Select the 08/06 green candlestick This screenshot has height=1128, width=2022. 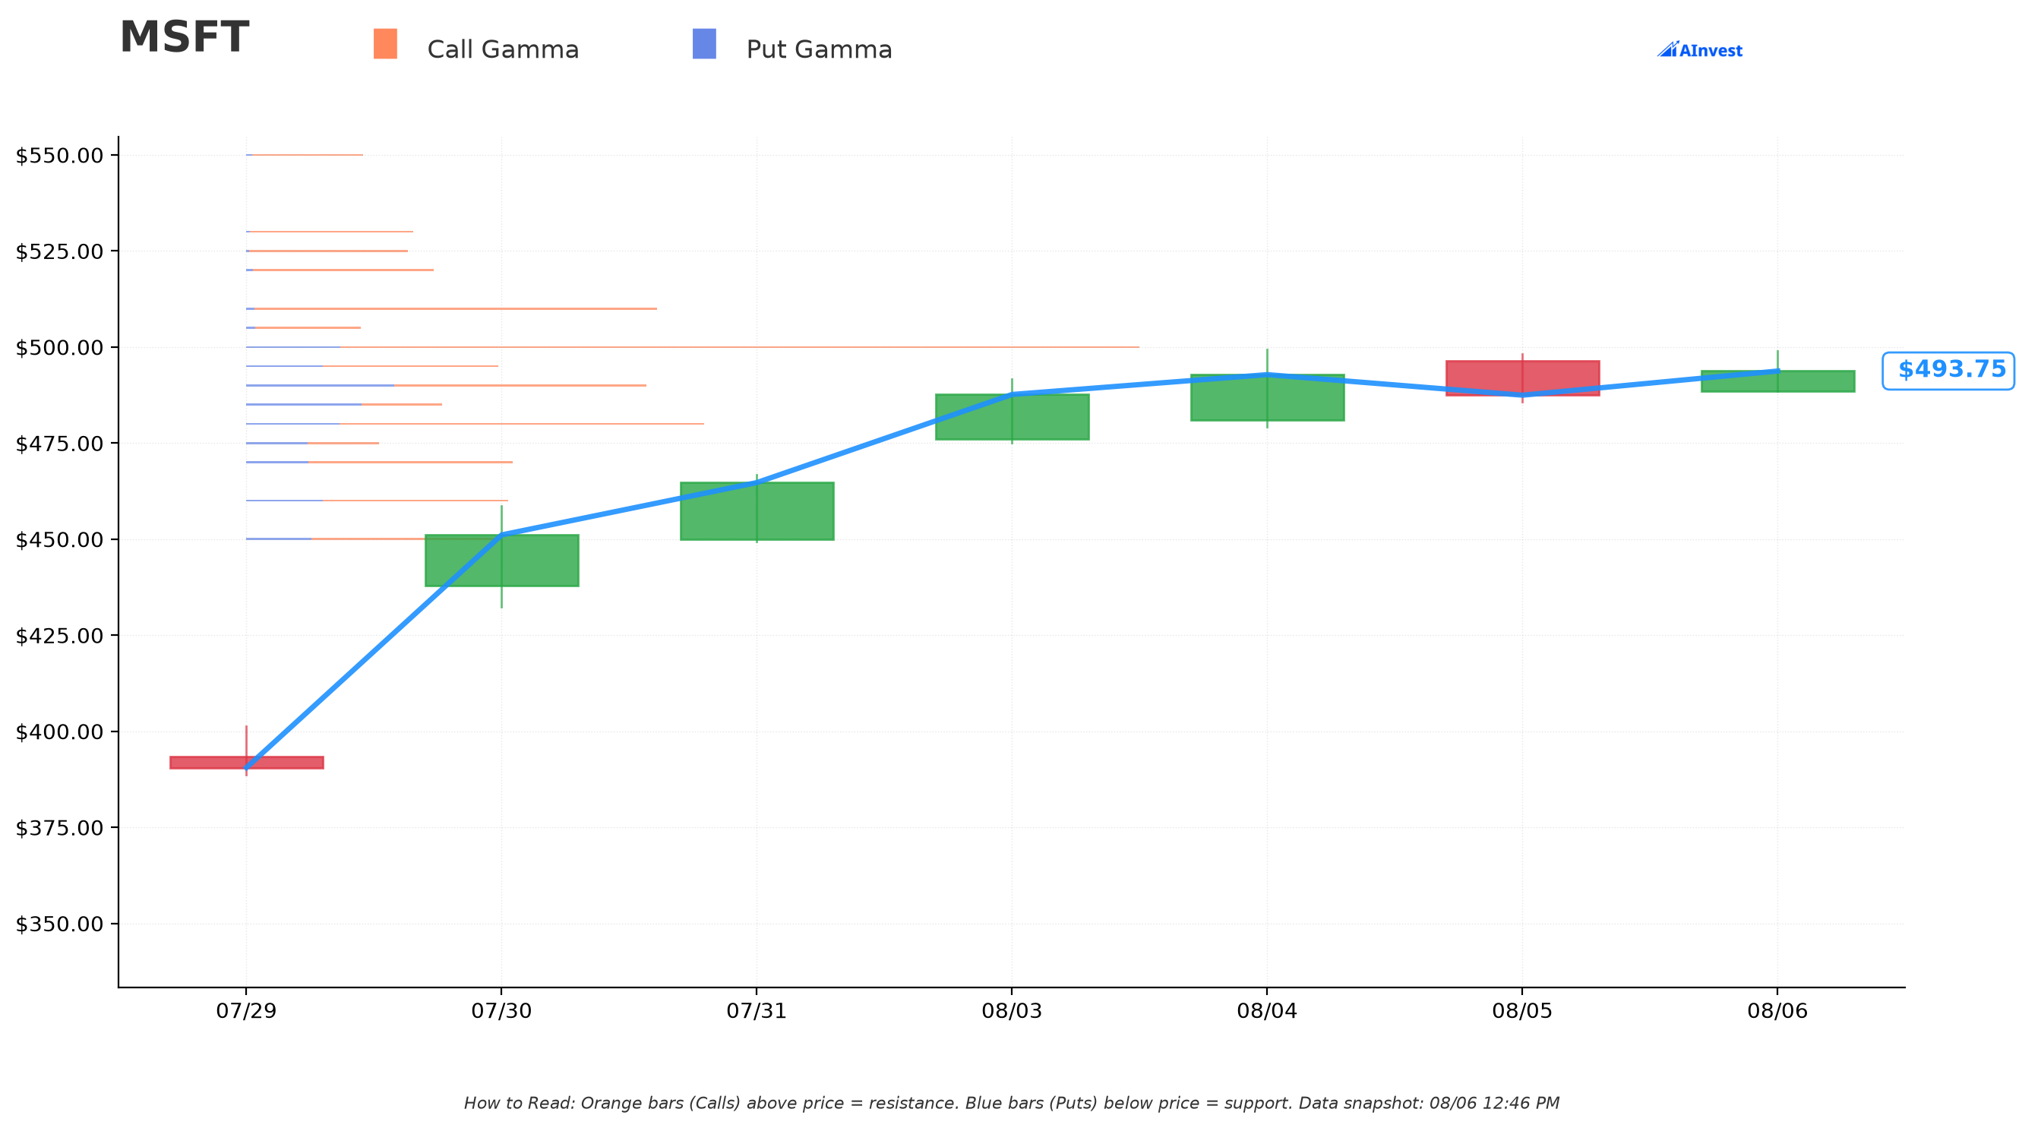(1778, 381)
